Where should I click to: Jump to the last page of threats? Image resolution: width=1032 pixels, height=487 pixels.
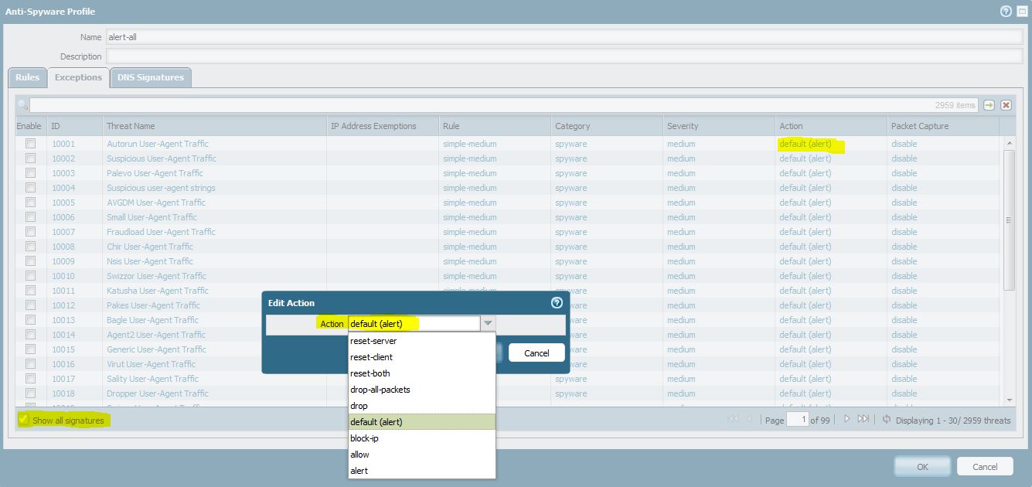pos(863,419)
